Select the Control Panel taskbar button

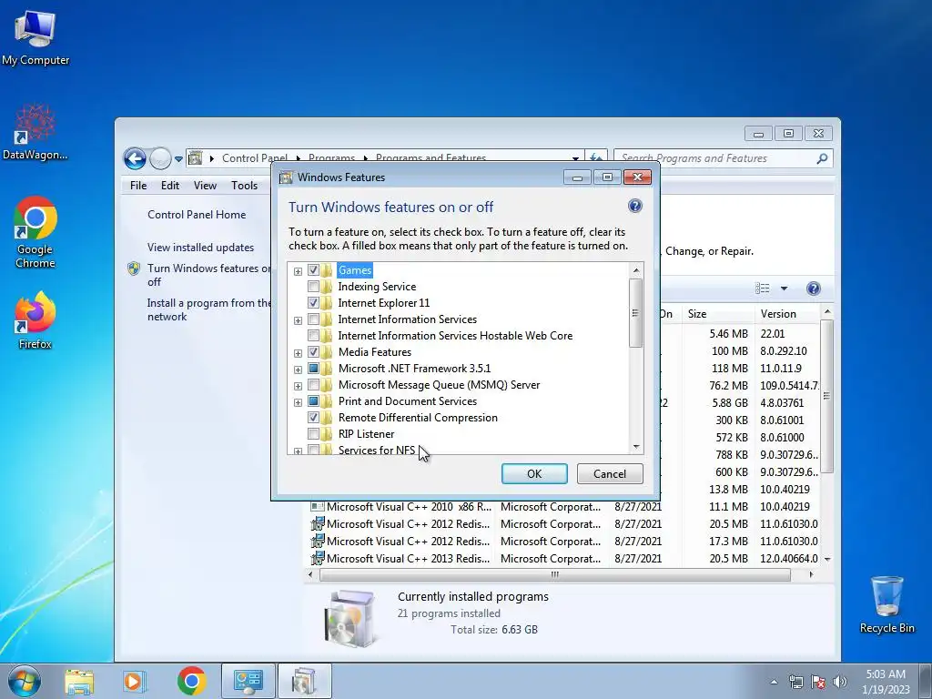coord(248,681)
